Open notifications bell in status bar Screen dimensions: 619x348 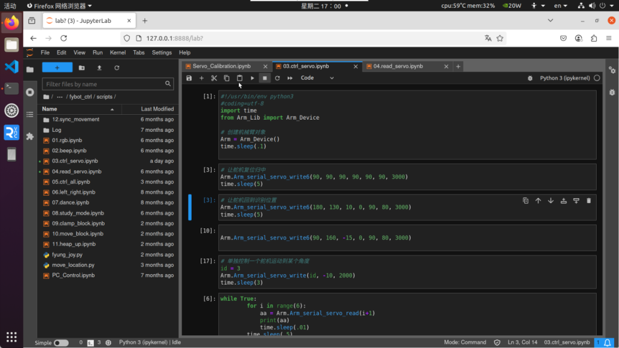point(608,343)
